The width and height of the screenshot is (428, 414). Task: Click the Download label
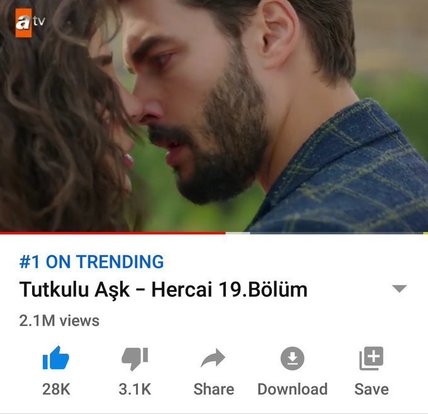(x=292, y=389)
